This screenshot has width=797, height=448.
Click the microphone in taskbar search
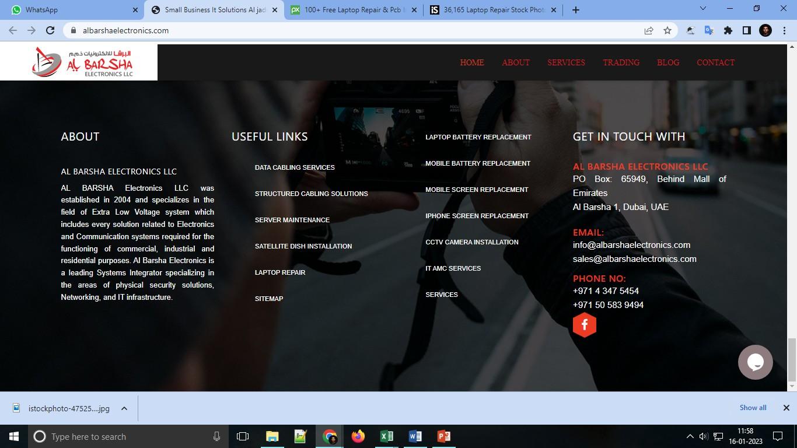216,436
